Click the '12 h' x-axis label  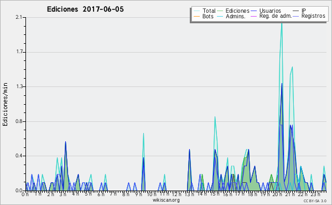coord(177,194)
